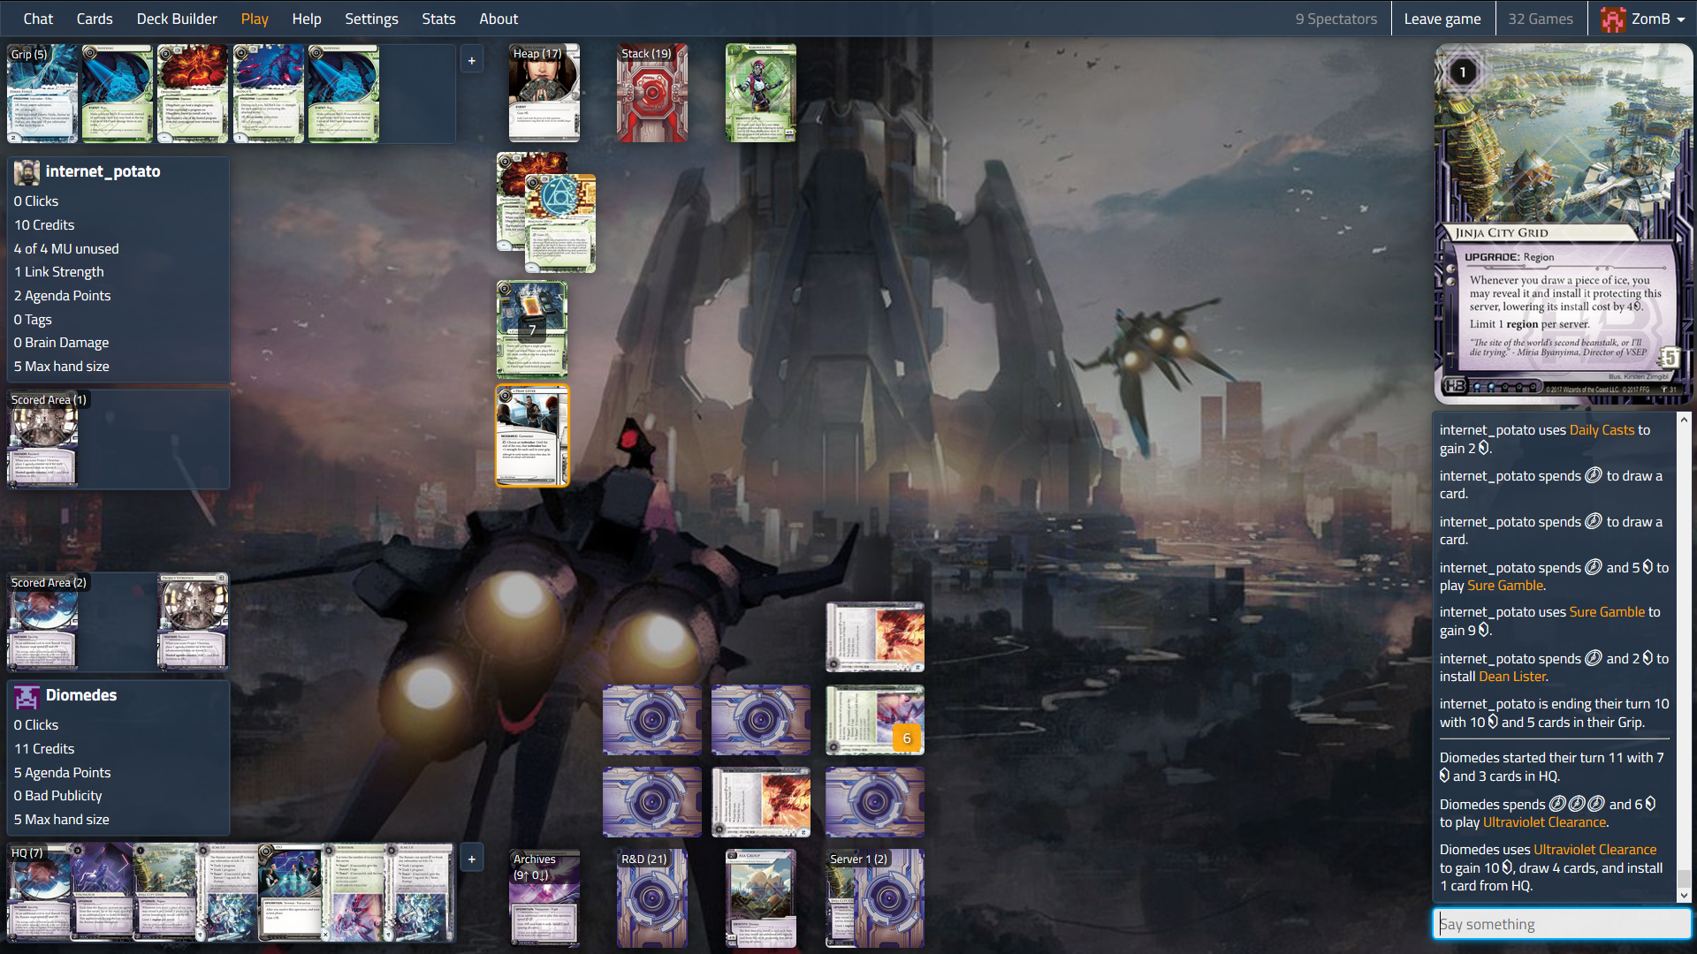Select the red third card in the Grip
Screen dimensions: 1697x954
click(193, 94)
